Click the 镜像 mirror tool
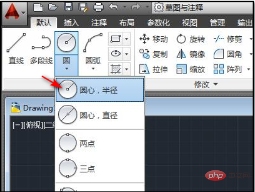Viewport: 255px width, 192px height. pos(191,54)
